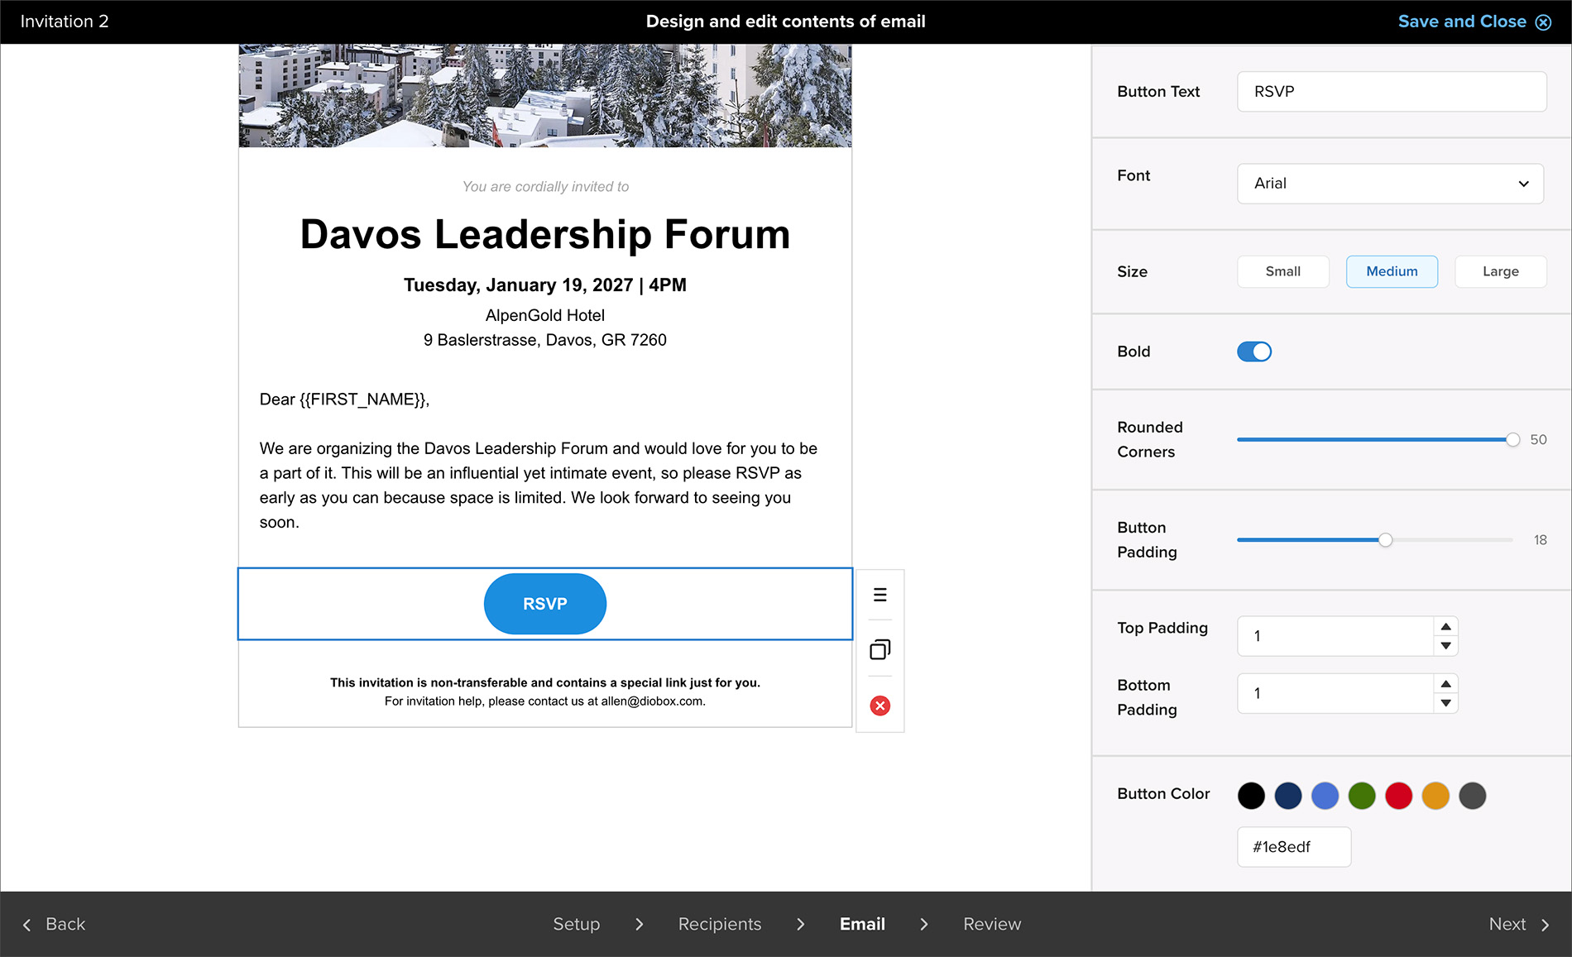Open the block reorder menu icon

pos(879,595)
